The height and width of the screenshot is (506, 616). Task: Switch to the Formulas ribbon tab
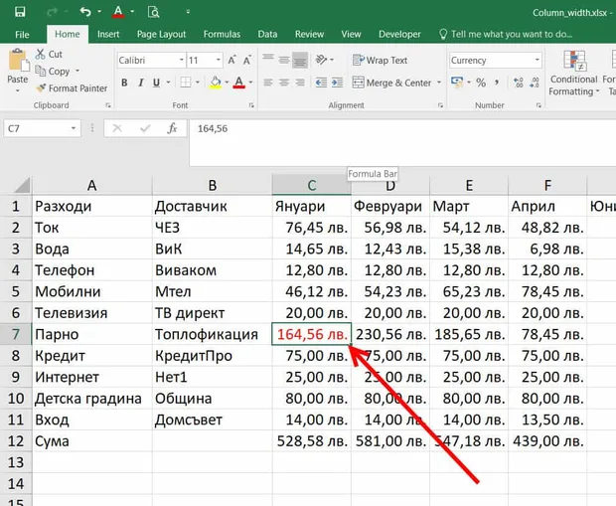click(222, 34)
